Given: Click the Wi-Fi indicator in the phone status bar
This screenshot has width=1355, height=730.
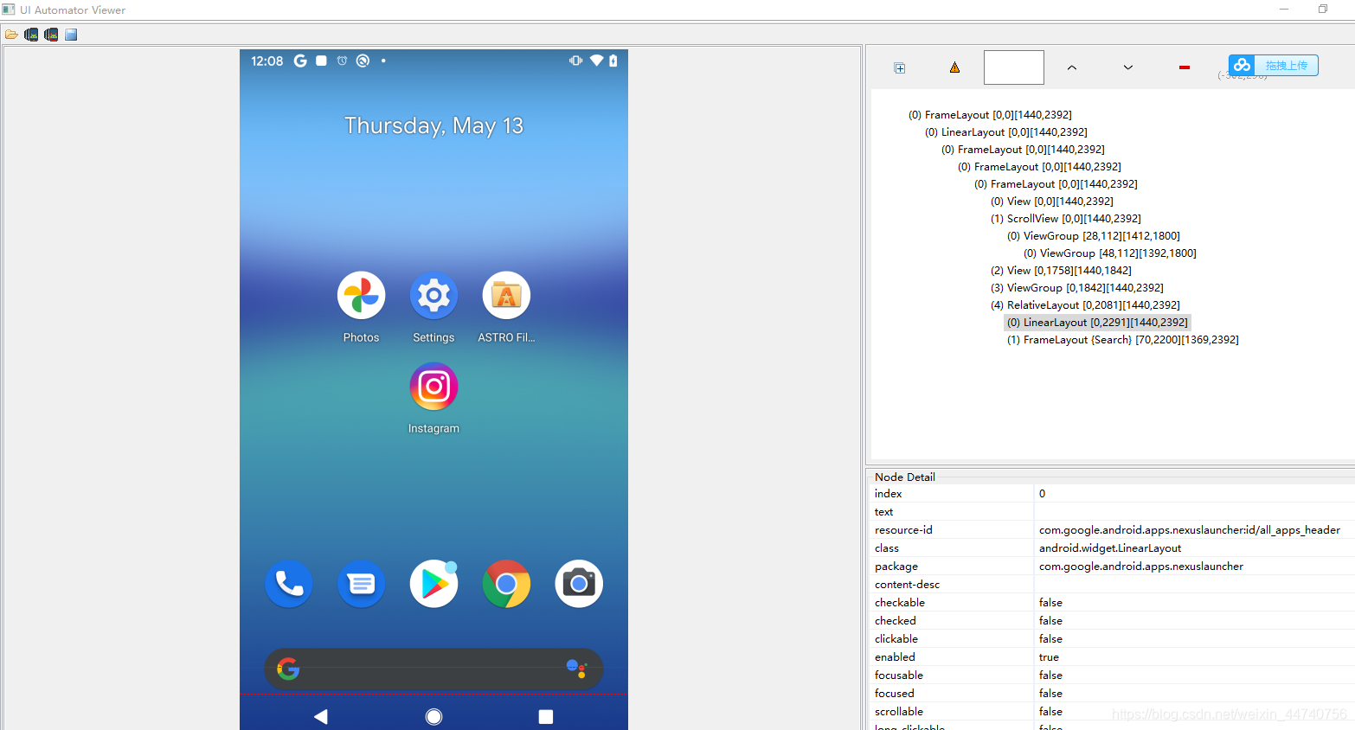Looking at the screenshot, I should (596, 61).
